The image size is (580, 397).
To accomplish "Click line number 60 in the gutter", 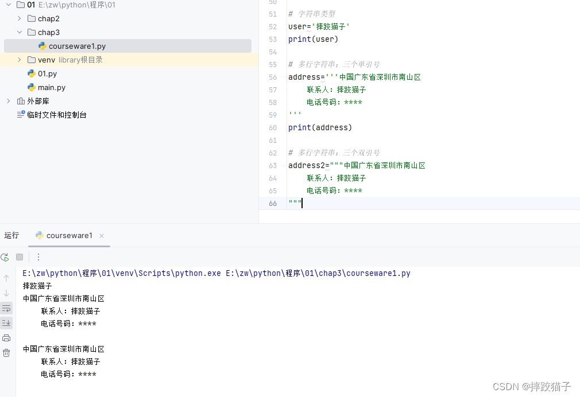I will (273, 127).
